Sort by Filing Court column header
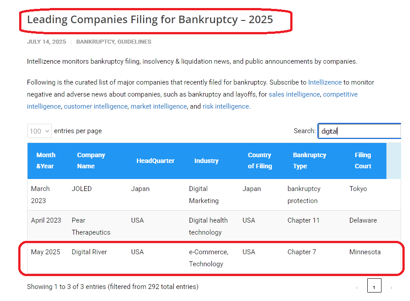Viewport: 410px width, 301px height. coord(363,161)
